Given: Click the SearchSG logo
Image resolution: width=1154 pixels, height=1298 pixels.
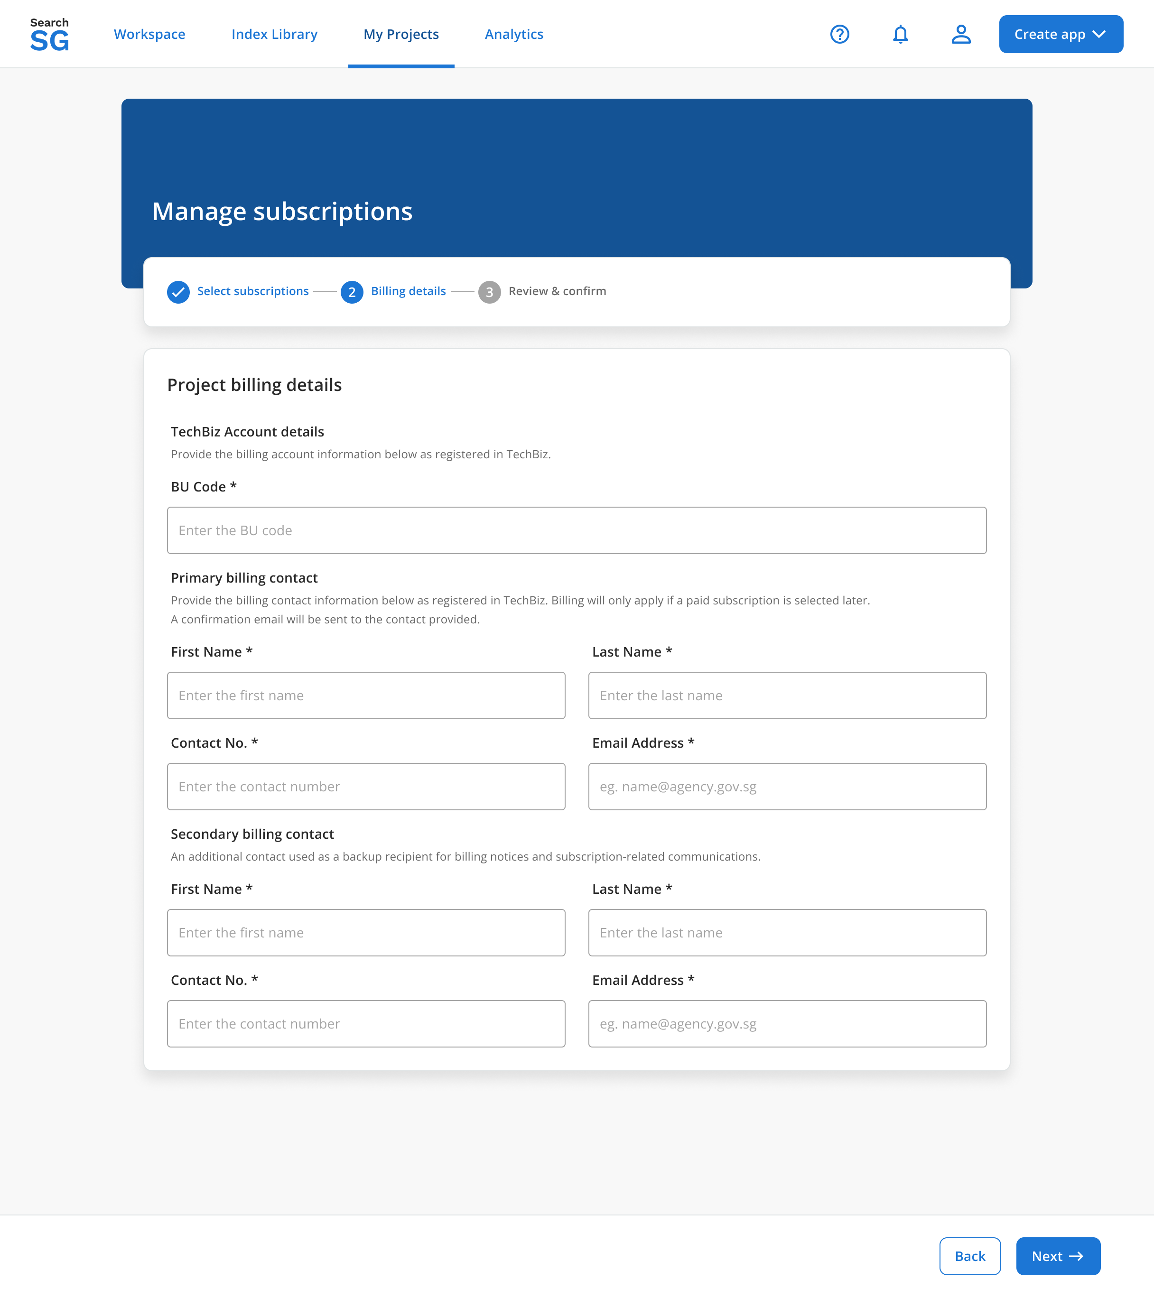Looking at the screenshot, I should coord(49,34).
